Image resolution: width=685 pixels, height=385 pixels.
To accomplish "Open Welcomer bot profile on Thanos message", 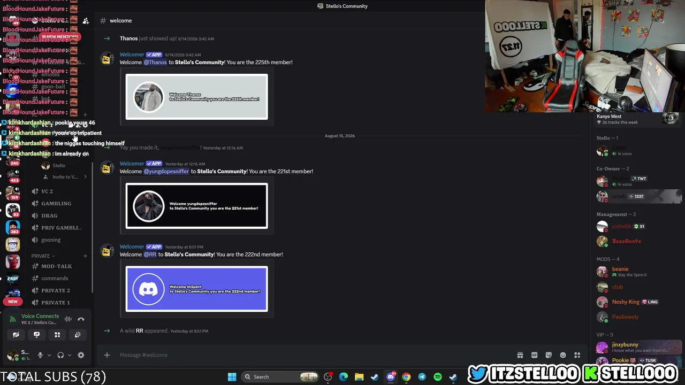I will click(x=132, y=55).
